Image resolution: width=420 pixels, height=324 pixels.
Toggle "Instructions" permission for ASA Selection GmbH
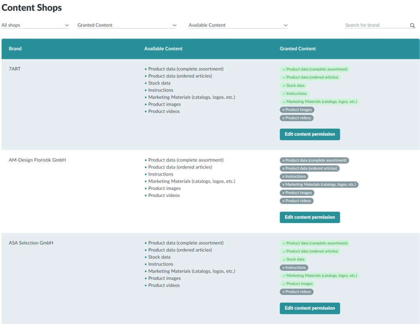pyautogui.click(x=294, y=267)
